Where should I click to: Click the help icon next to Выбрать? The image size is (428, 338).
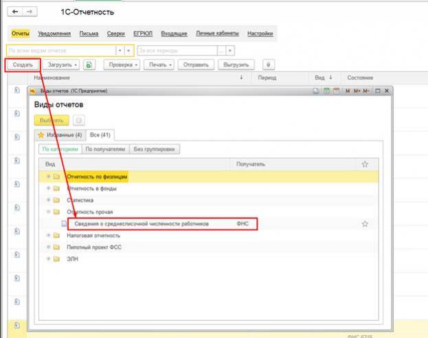(78, 120)
